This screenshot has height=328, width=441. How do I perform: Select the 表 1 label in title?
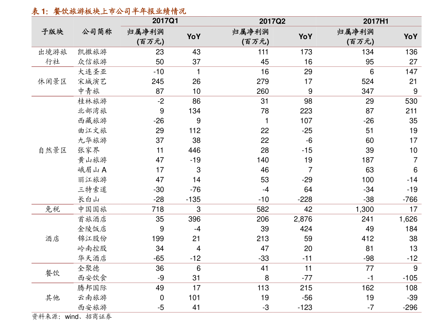click(x=40, y=11)
